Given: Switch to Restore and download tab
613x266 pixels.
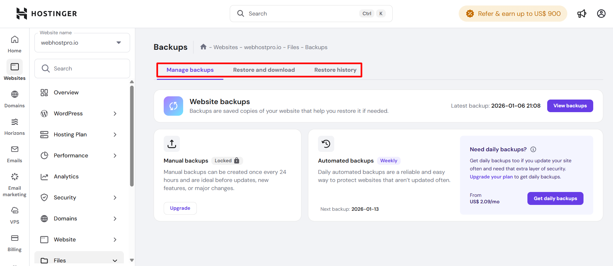Looking at the screenshot, I should pyautogui.click(x=264, y=70).
